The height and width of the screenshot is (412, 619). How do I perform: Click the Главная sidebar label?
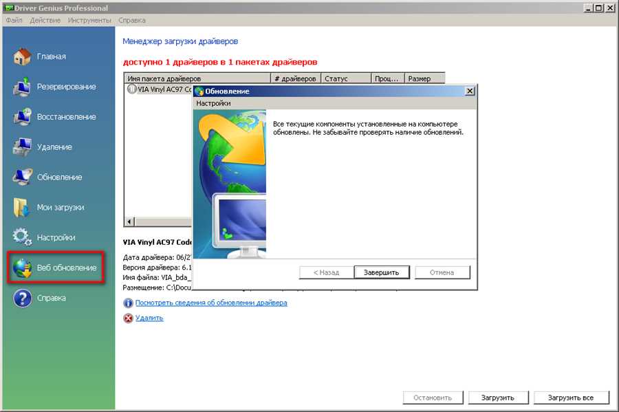pos(52,56)
